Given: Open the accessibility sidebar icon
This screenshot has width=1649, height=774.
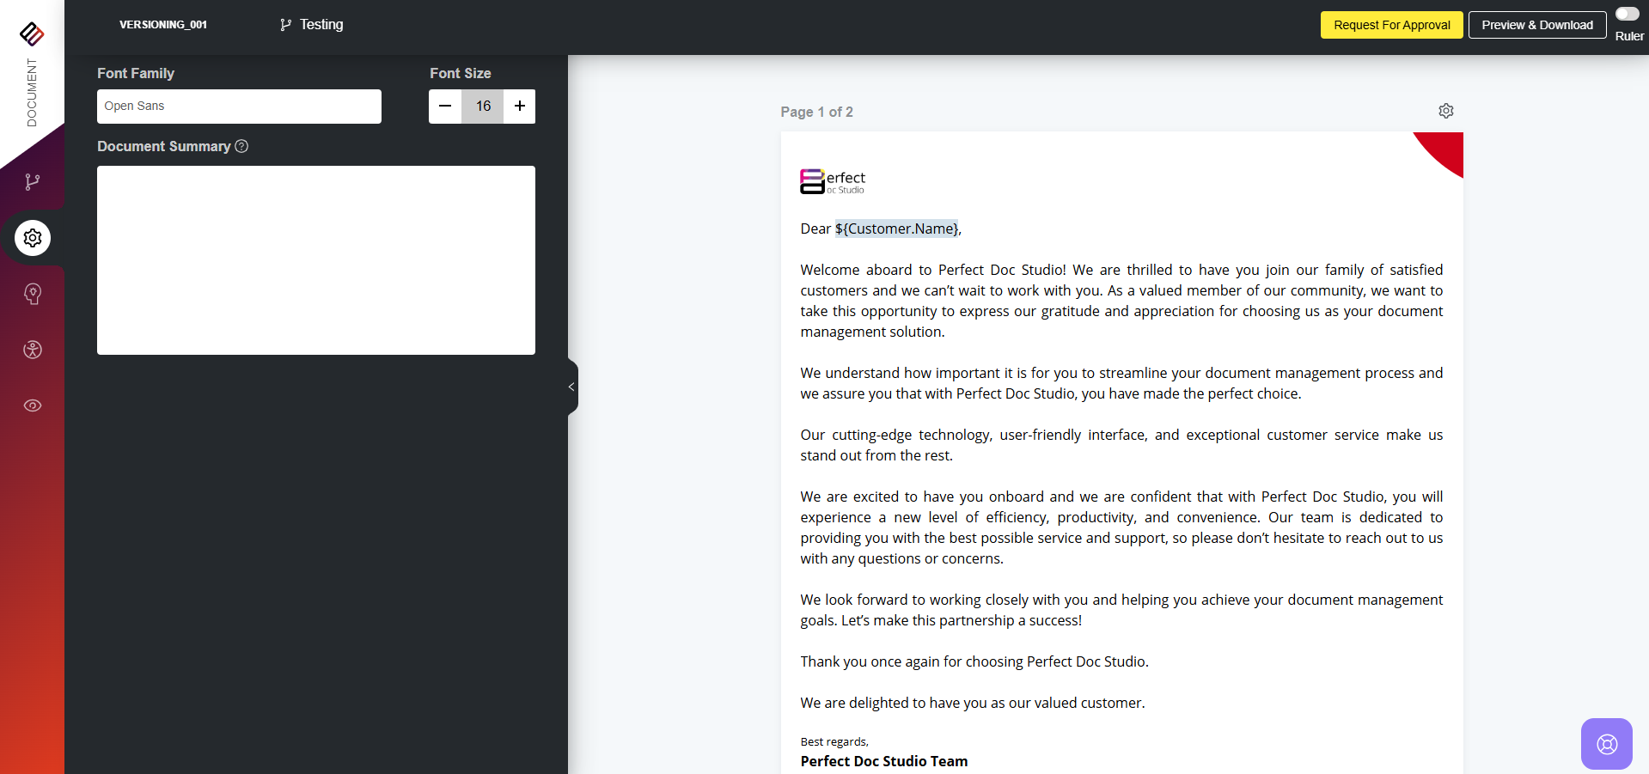Looking at the screenshot, I should click(33, 350).
